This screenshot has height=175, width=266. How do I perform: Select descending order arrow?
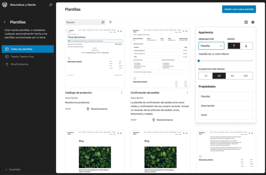click(246, 46)
